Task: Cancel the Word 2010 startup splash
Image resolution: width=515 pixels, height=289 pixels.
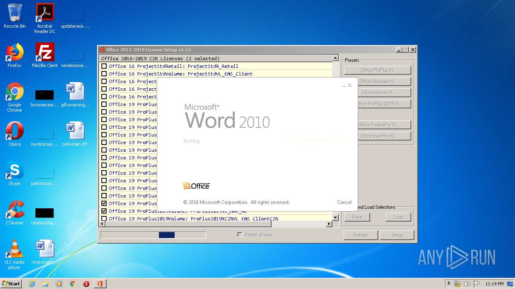Action: pyautogui.click(x=344, y=202)
